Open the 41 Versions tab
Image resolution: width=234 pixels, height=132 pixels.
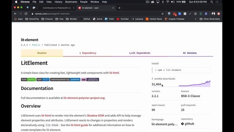(190, 53)
